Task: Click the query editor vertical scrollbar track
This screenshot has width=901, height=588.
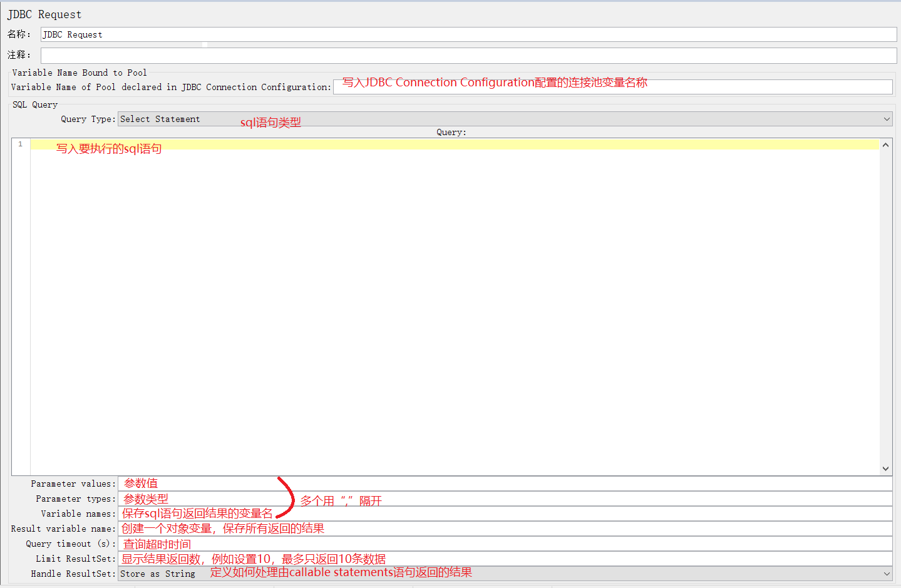Action: [x=885, y=307]
